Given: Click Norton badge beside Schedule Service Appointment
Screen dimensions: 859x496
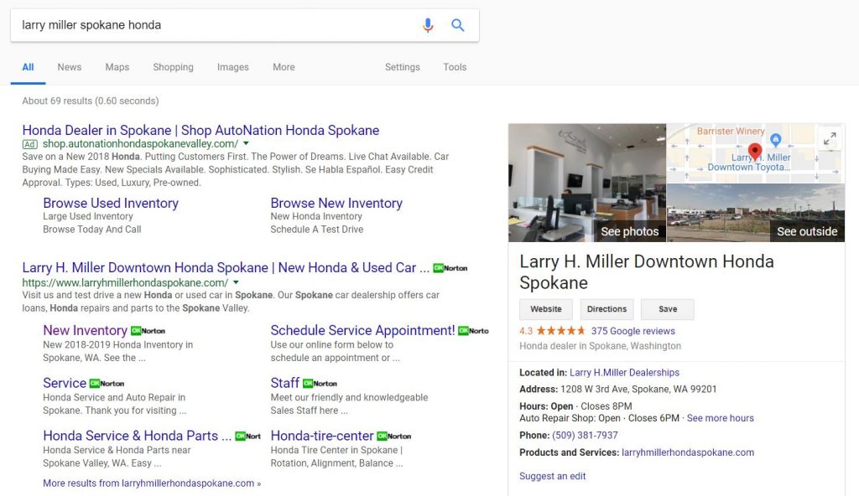Looking at the screenshot, I should tap(473, 331).
